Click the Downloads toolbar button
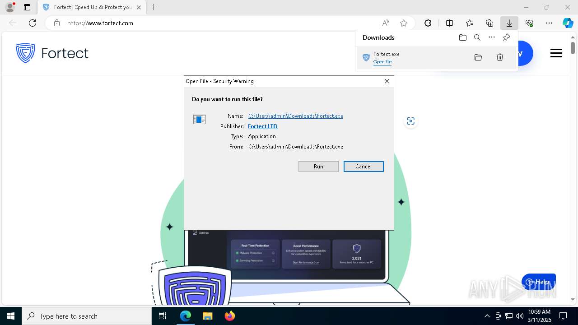Screen dimensions: 578x325 pos(509,23)
